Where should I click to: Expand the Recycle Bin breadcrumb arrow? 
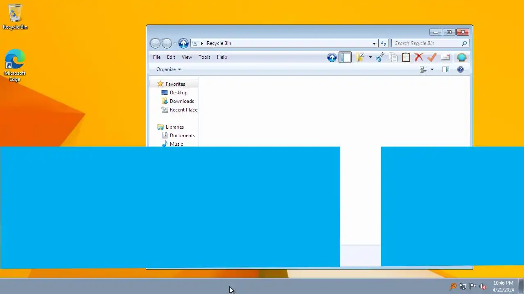202,43
